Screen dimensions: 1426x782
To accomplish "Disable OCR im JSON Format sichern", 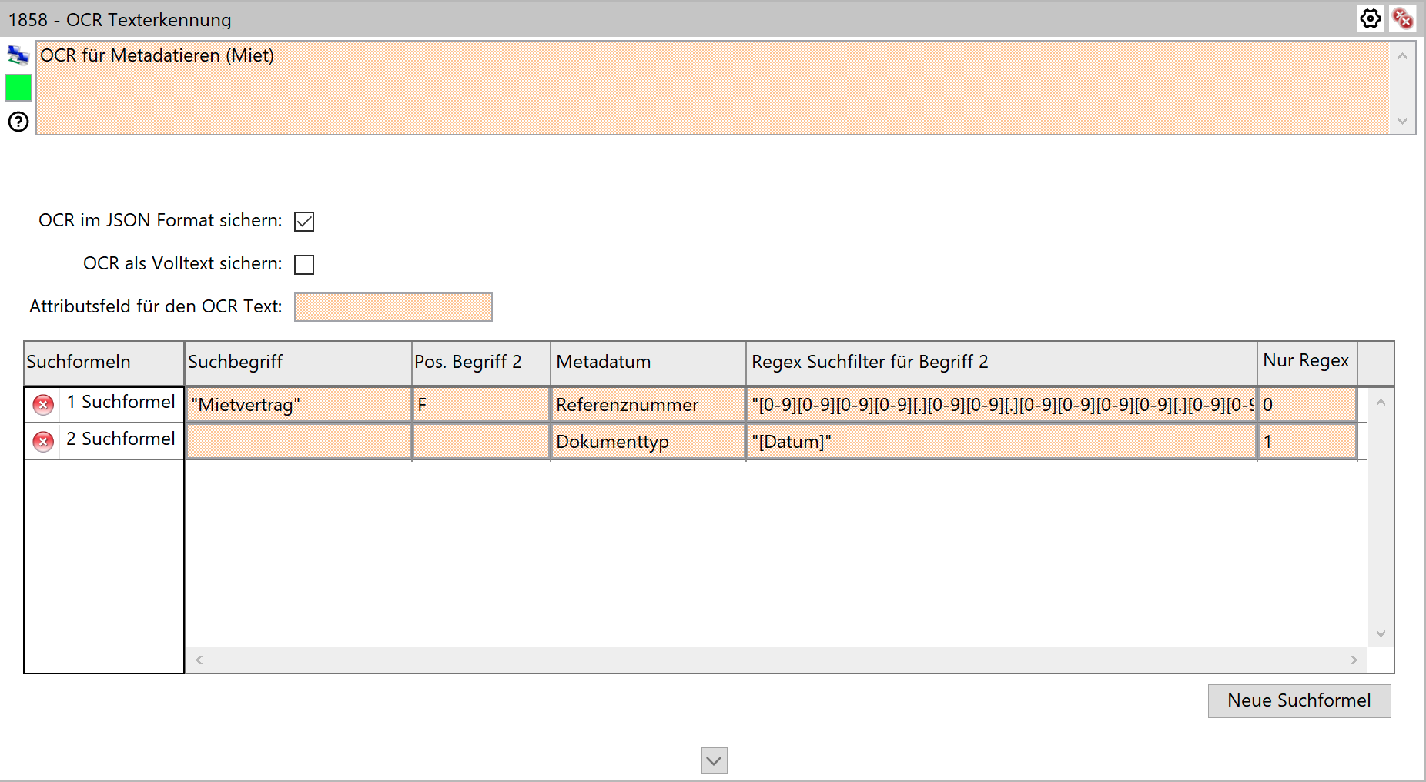I will (304, 222).
